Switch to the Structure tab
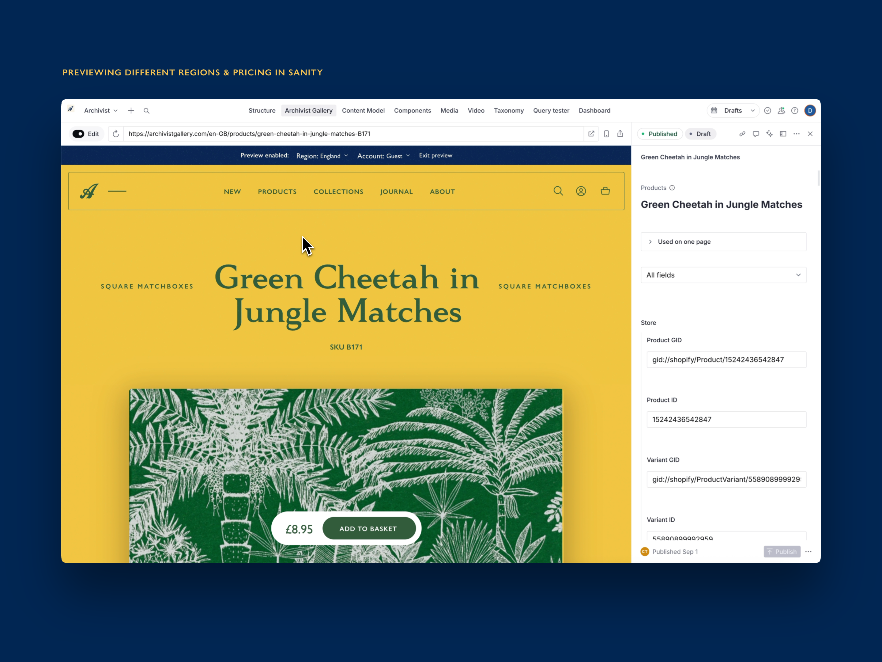882x662 pixels. pos(262,111)
